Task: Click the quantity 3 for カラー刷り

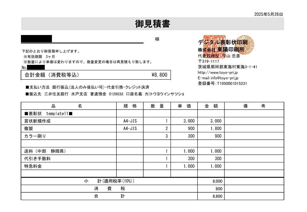Action: pos(167,136)
